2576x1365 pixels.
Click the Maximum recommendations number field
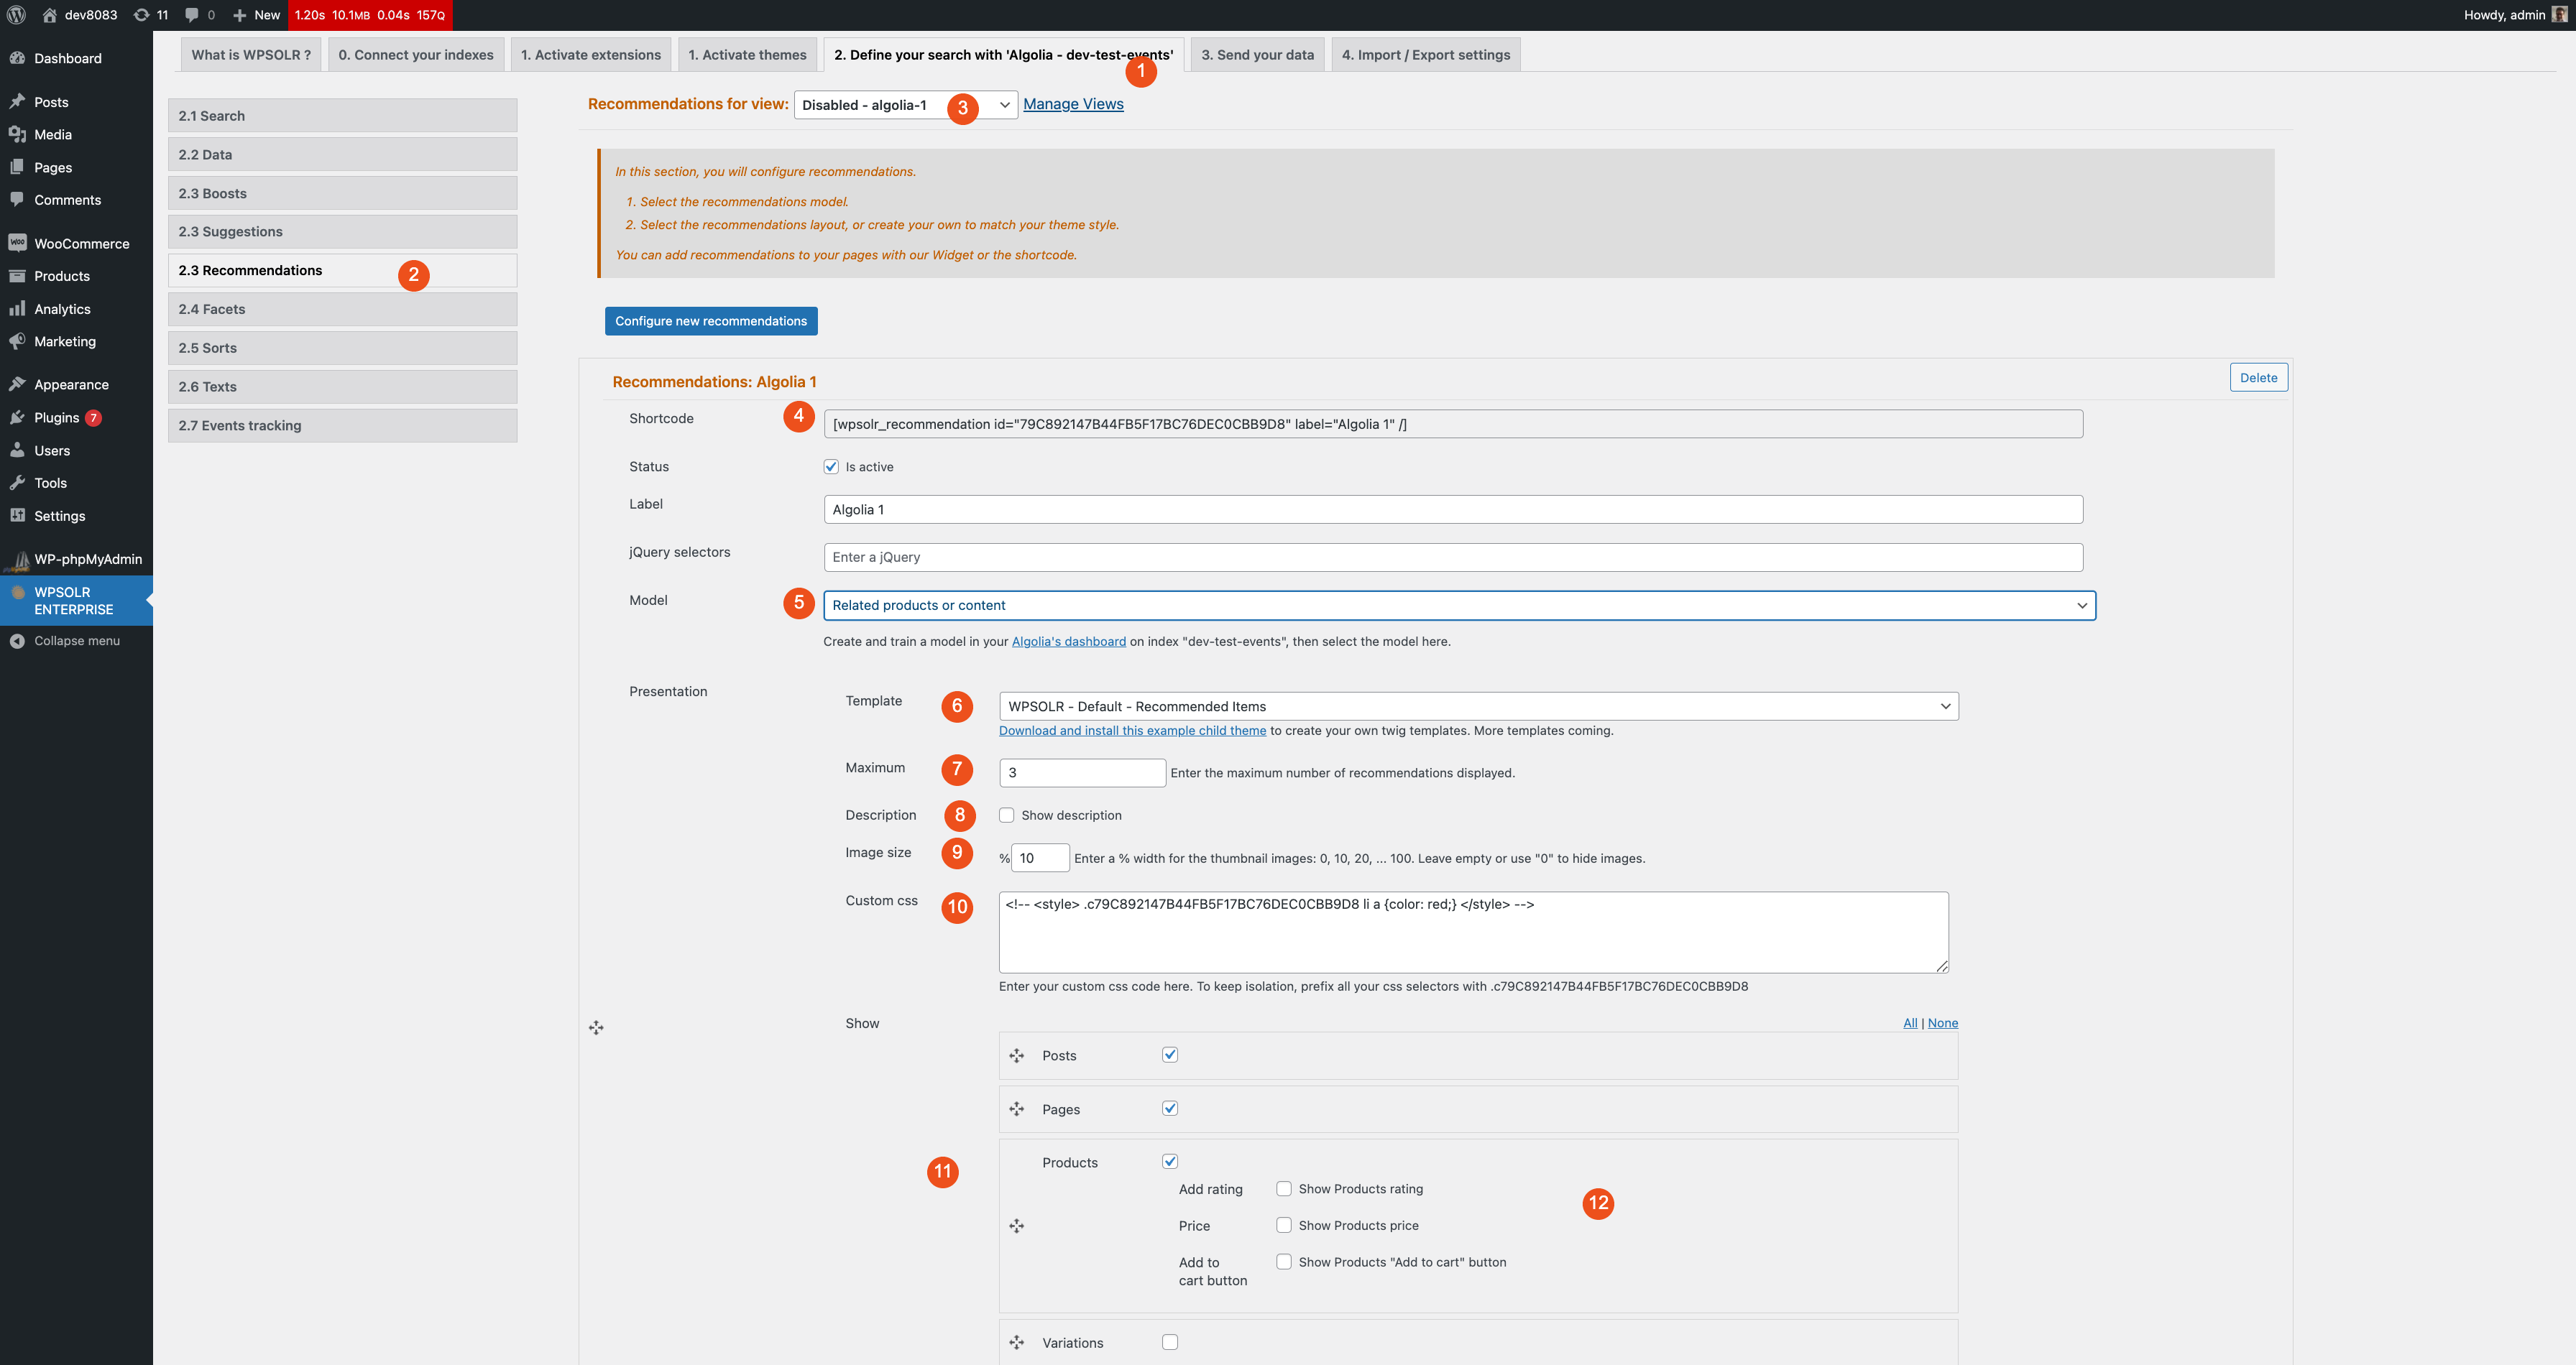tap(1082, 772)
